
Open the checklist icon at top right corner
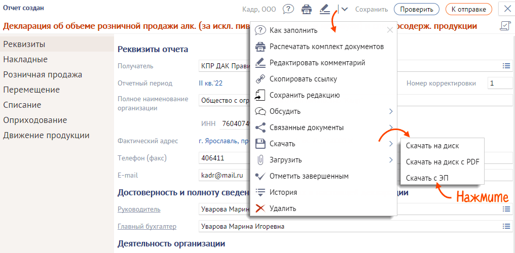tap(505, 26)
